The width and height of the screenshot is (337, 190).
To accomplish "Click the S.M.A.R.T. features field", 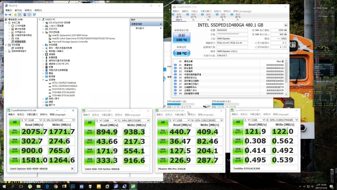I will [x=252, y=55].
